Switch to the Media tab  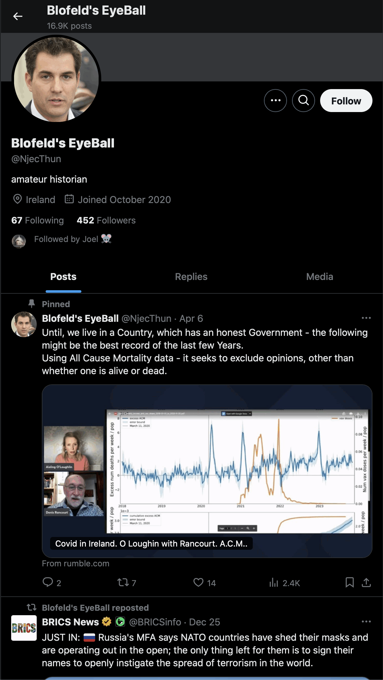click(319, 277)
